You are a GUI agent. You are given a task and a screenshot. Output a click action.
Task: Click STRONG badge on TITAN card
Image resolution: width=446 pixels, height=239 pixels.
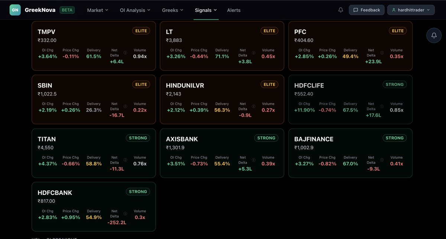point(138,138)
